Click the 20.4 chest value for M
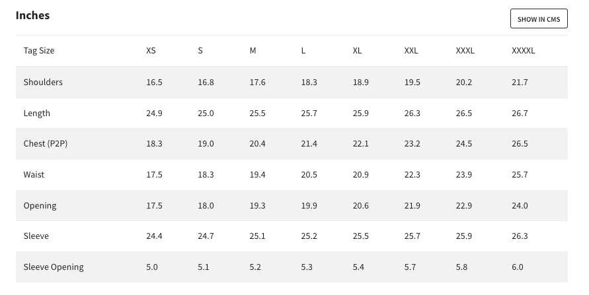 (x=257, y=144)
